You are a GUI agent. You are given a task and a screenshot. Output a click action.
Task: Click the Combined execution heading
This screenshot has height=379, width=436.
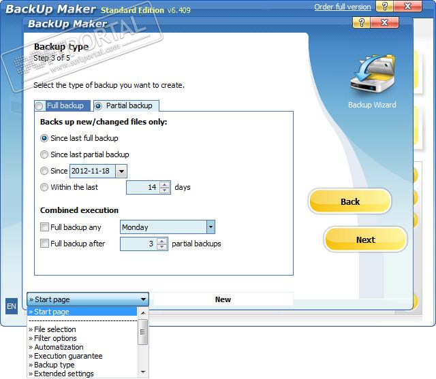[79, 210]
